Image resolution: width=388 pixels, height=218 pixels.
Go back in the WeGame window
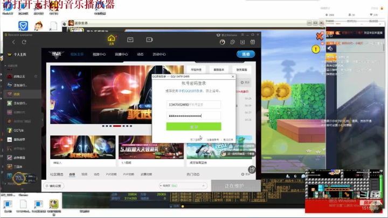point(13,42)
